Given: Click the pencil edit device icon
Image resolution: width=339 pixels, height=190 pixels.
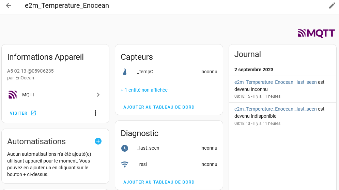Looking at the screenshot, I should point(332,6).
